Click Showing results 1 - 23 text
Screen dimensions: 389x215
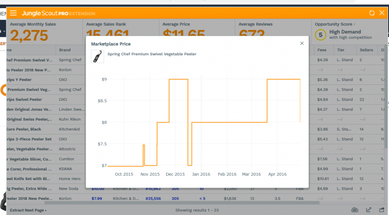coord(197,210)
